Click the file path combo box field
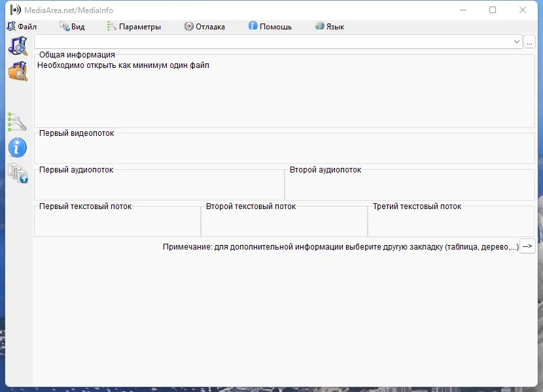 [278, 42]
